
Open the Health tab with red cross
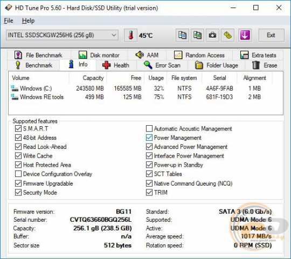point(116,65)
